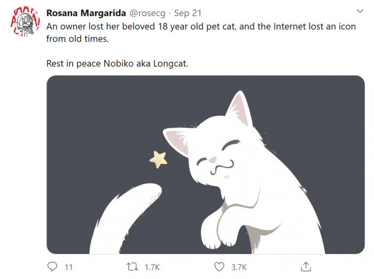Click the 'Rest in peace Nobiko aka Longcat' text
The image size is (374, 279).
(118, 64)
